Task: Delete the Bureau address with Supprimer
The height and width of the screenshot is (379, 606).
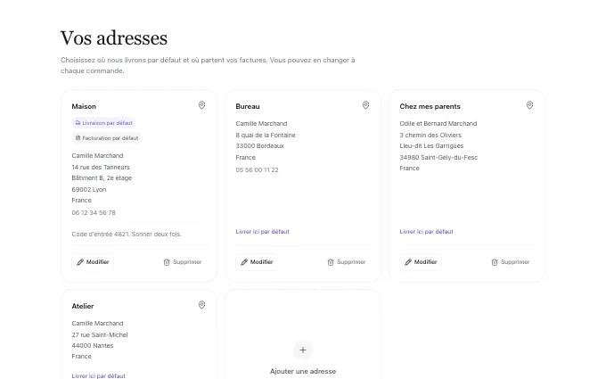Action: pos(347,262)
